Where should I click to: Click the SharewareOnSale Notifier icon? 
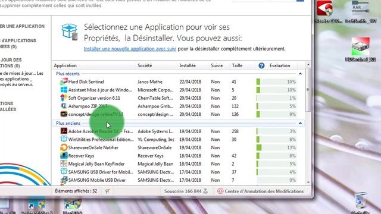point(64,147)
